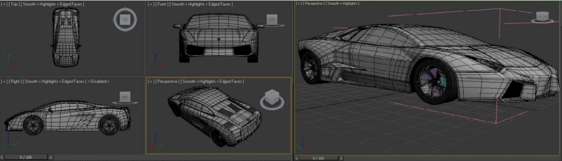Click the left 0 / 100 time slider
Image resolution: width=562 pixels, height=161 pixels.
[26, 157]
